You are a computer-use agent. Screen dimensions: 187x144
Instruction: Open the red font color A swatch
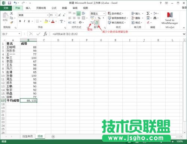click(x=53, y=21)
